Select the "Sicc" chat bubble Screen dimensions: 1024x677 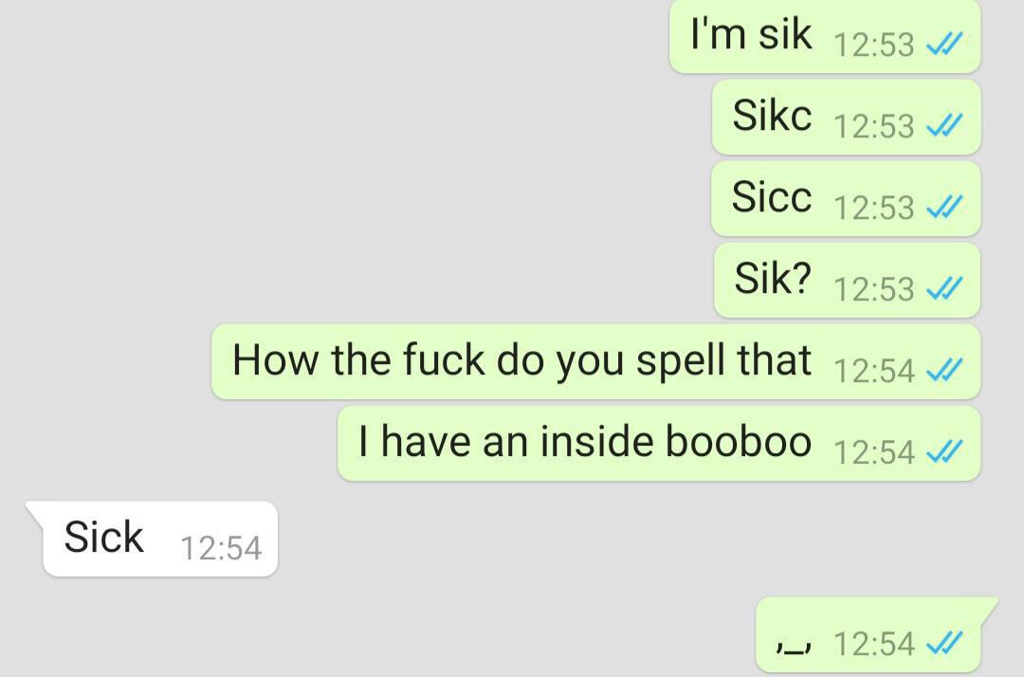pyautogui.click(x=846, y=199)
